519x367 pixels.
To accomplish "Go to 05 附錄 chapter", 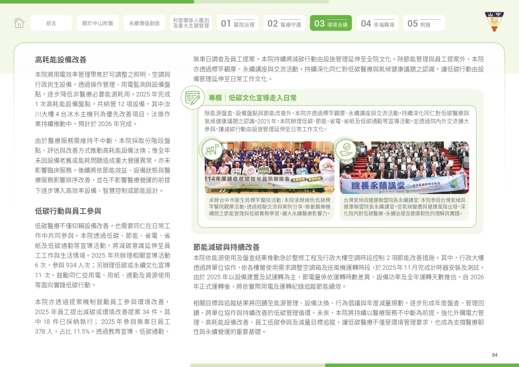I will pyautogui.click(x=424, y=23).
